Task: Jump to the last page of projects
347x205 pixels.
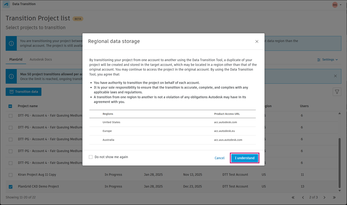Action: (334, 198)
